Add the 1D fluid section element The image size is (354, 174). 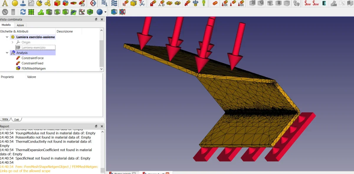click(x=82, y=3)
